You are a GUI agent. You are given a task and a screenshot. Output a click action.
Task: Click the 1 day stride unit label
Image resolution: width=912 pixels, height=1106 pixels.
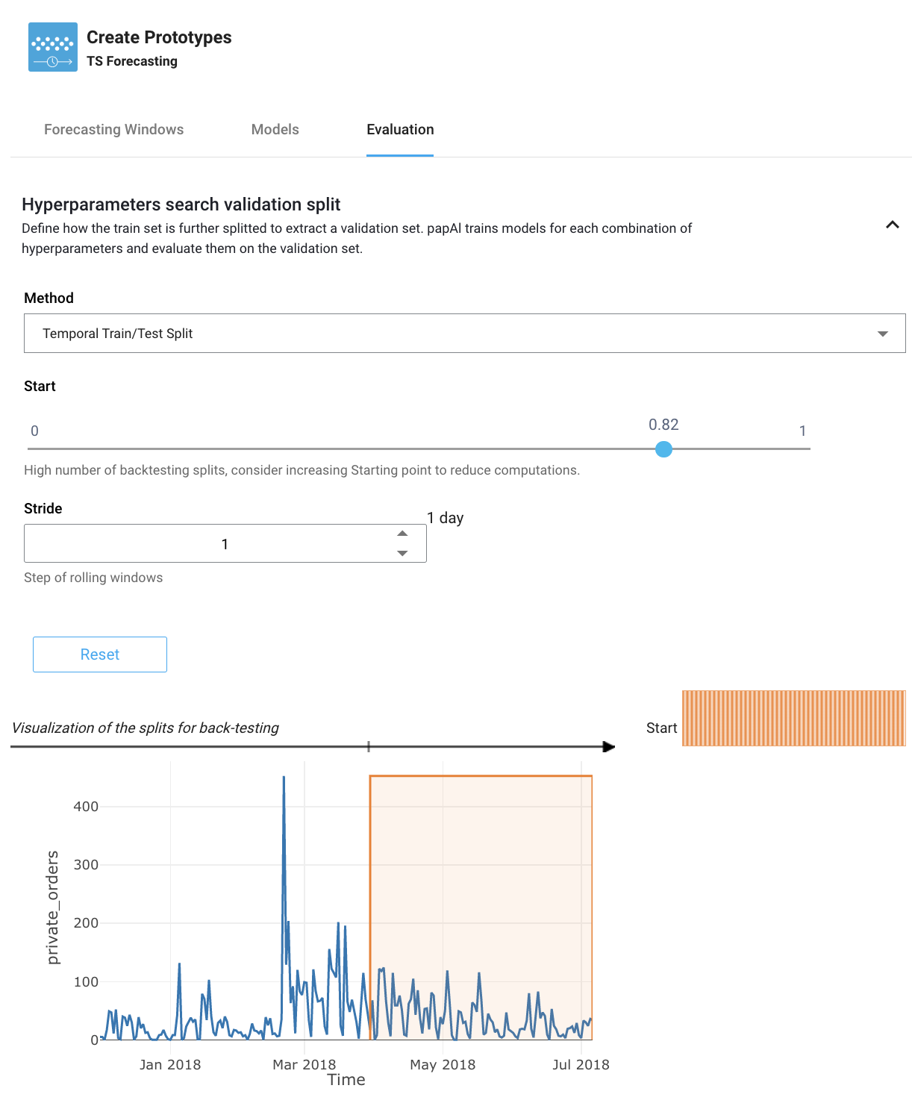pos(445,518)
